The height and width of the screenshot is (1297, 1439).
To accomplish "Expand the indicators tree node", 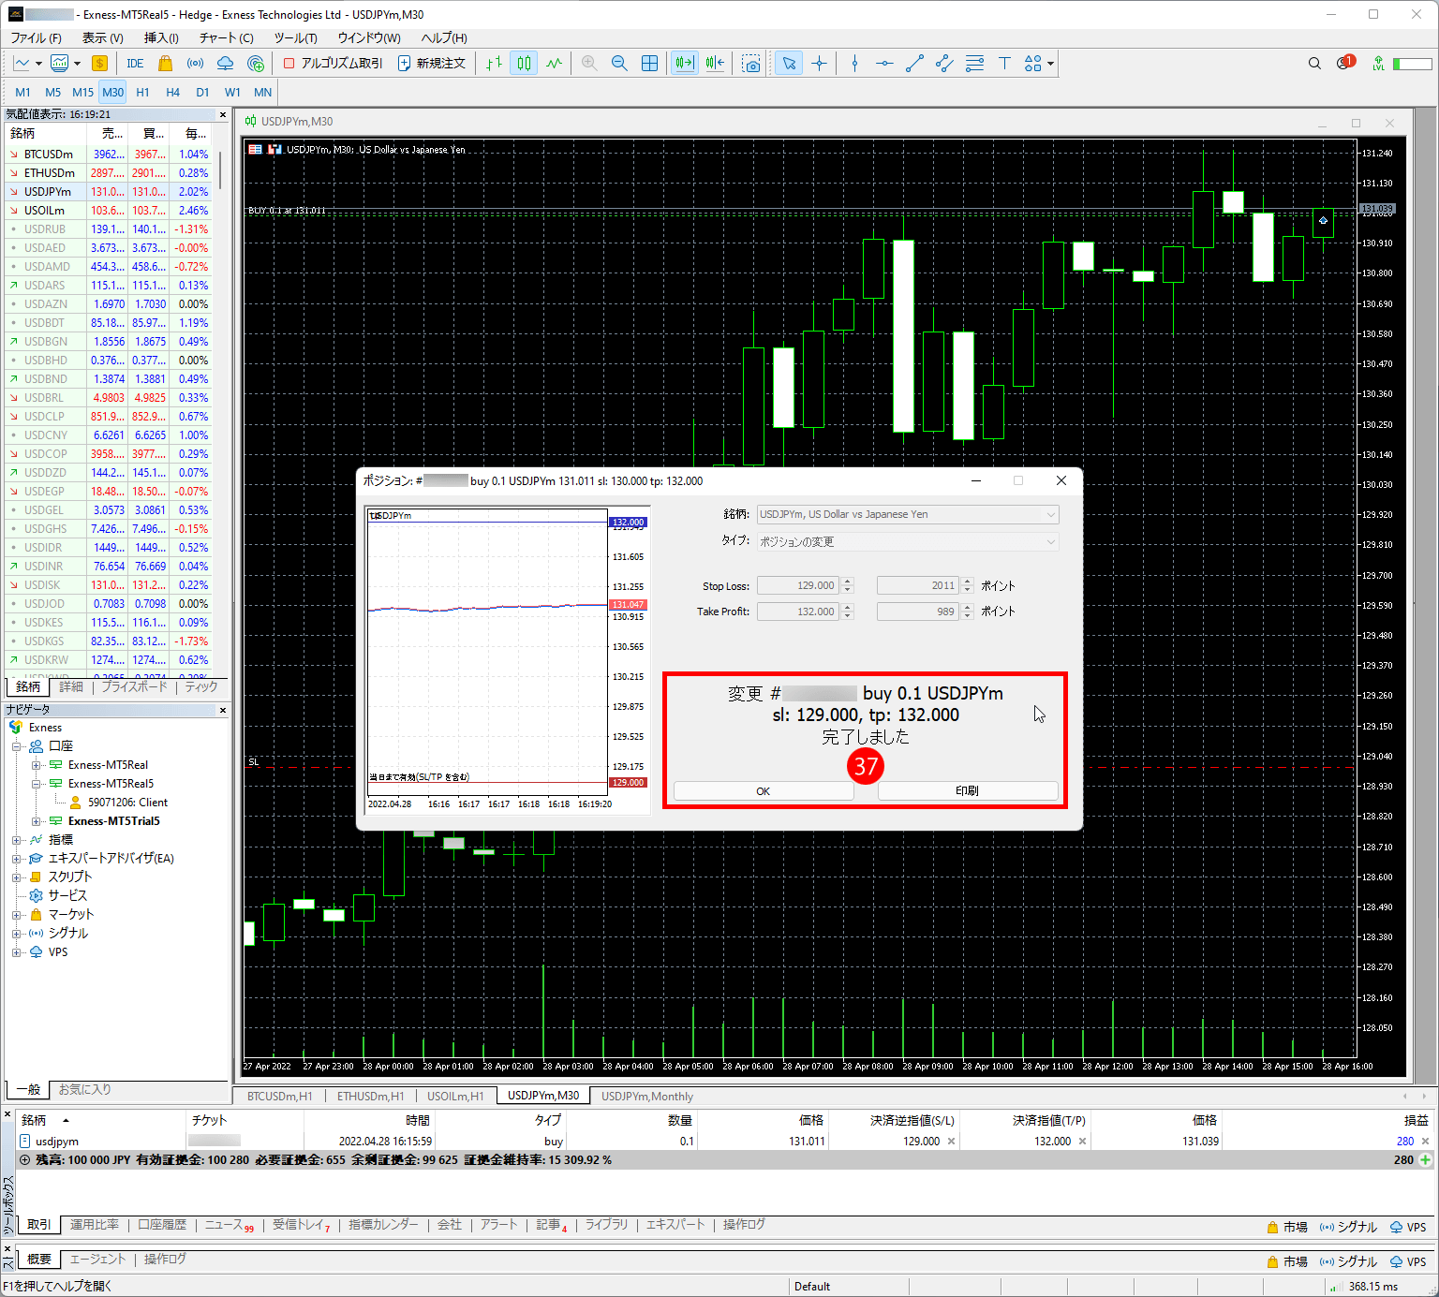I will click(x=16, y=840).
